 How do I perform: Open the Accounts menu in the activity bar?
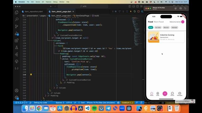pos(17,90)
